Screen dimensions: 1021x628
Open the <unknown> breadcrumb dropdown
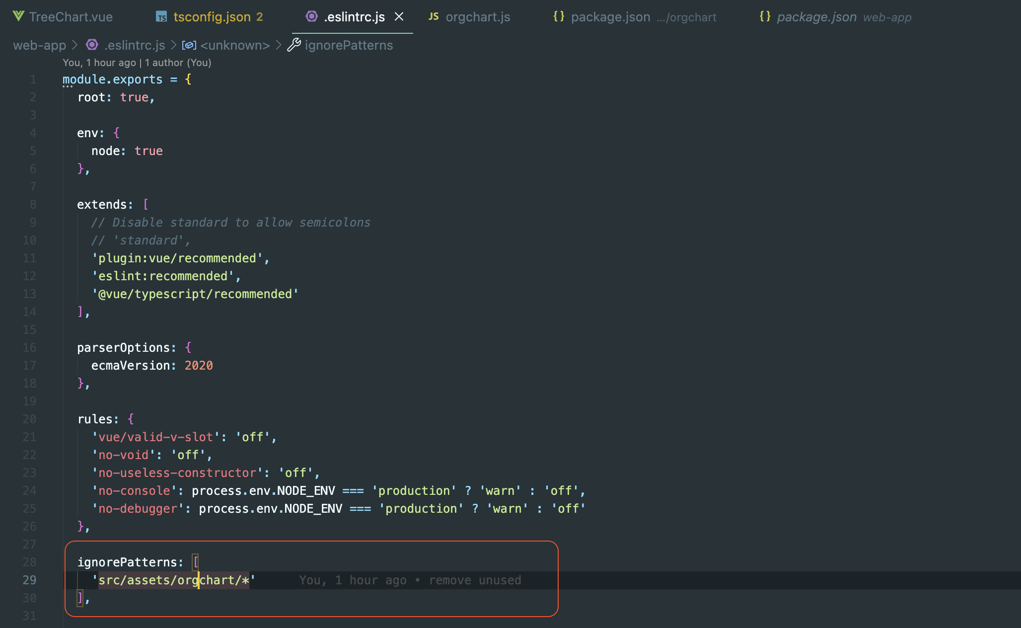(x=235, y=45)
